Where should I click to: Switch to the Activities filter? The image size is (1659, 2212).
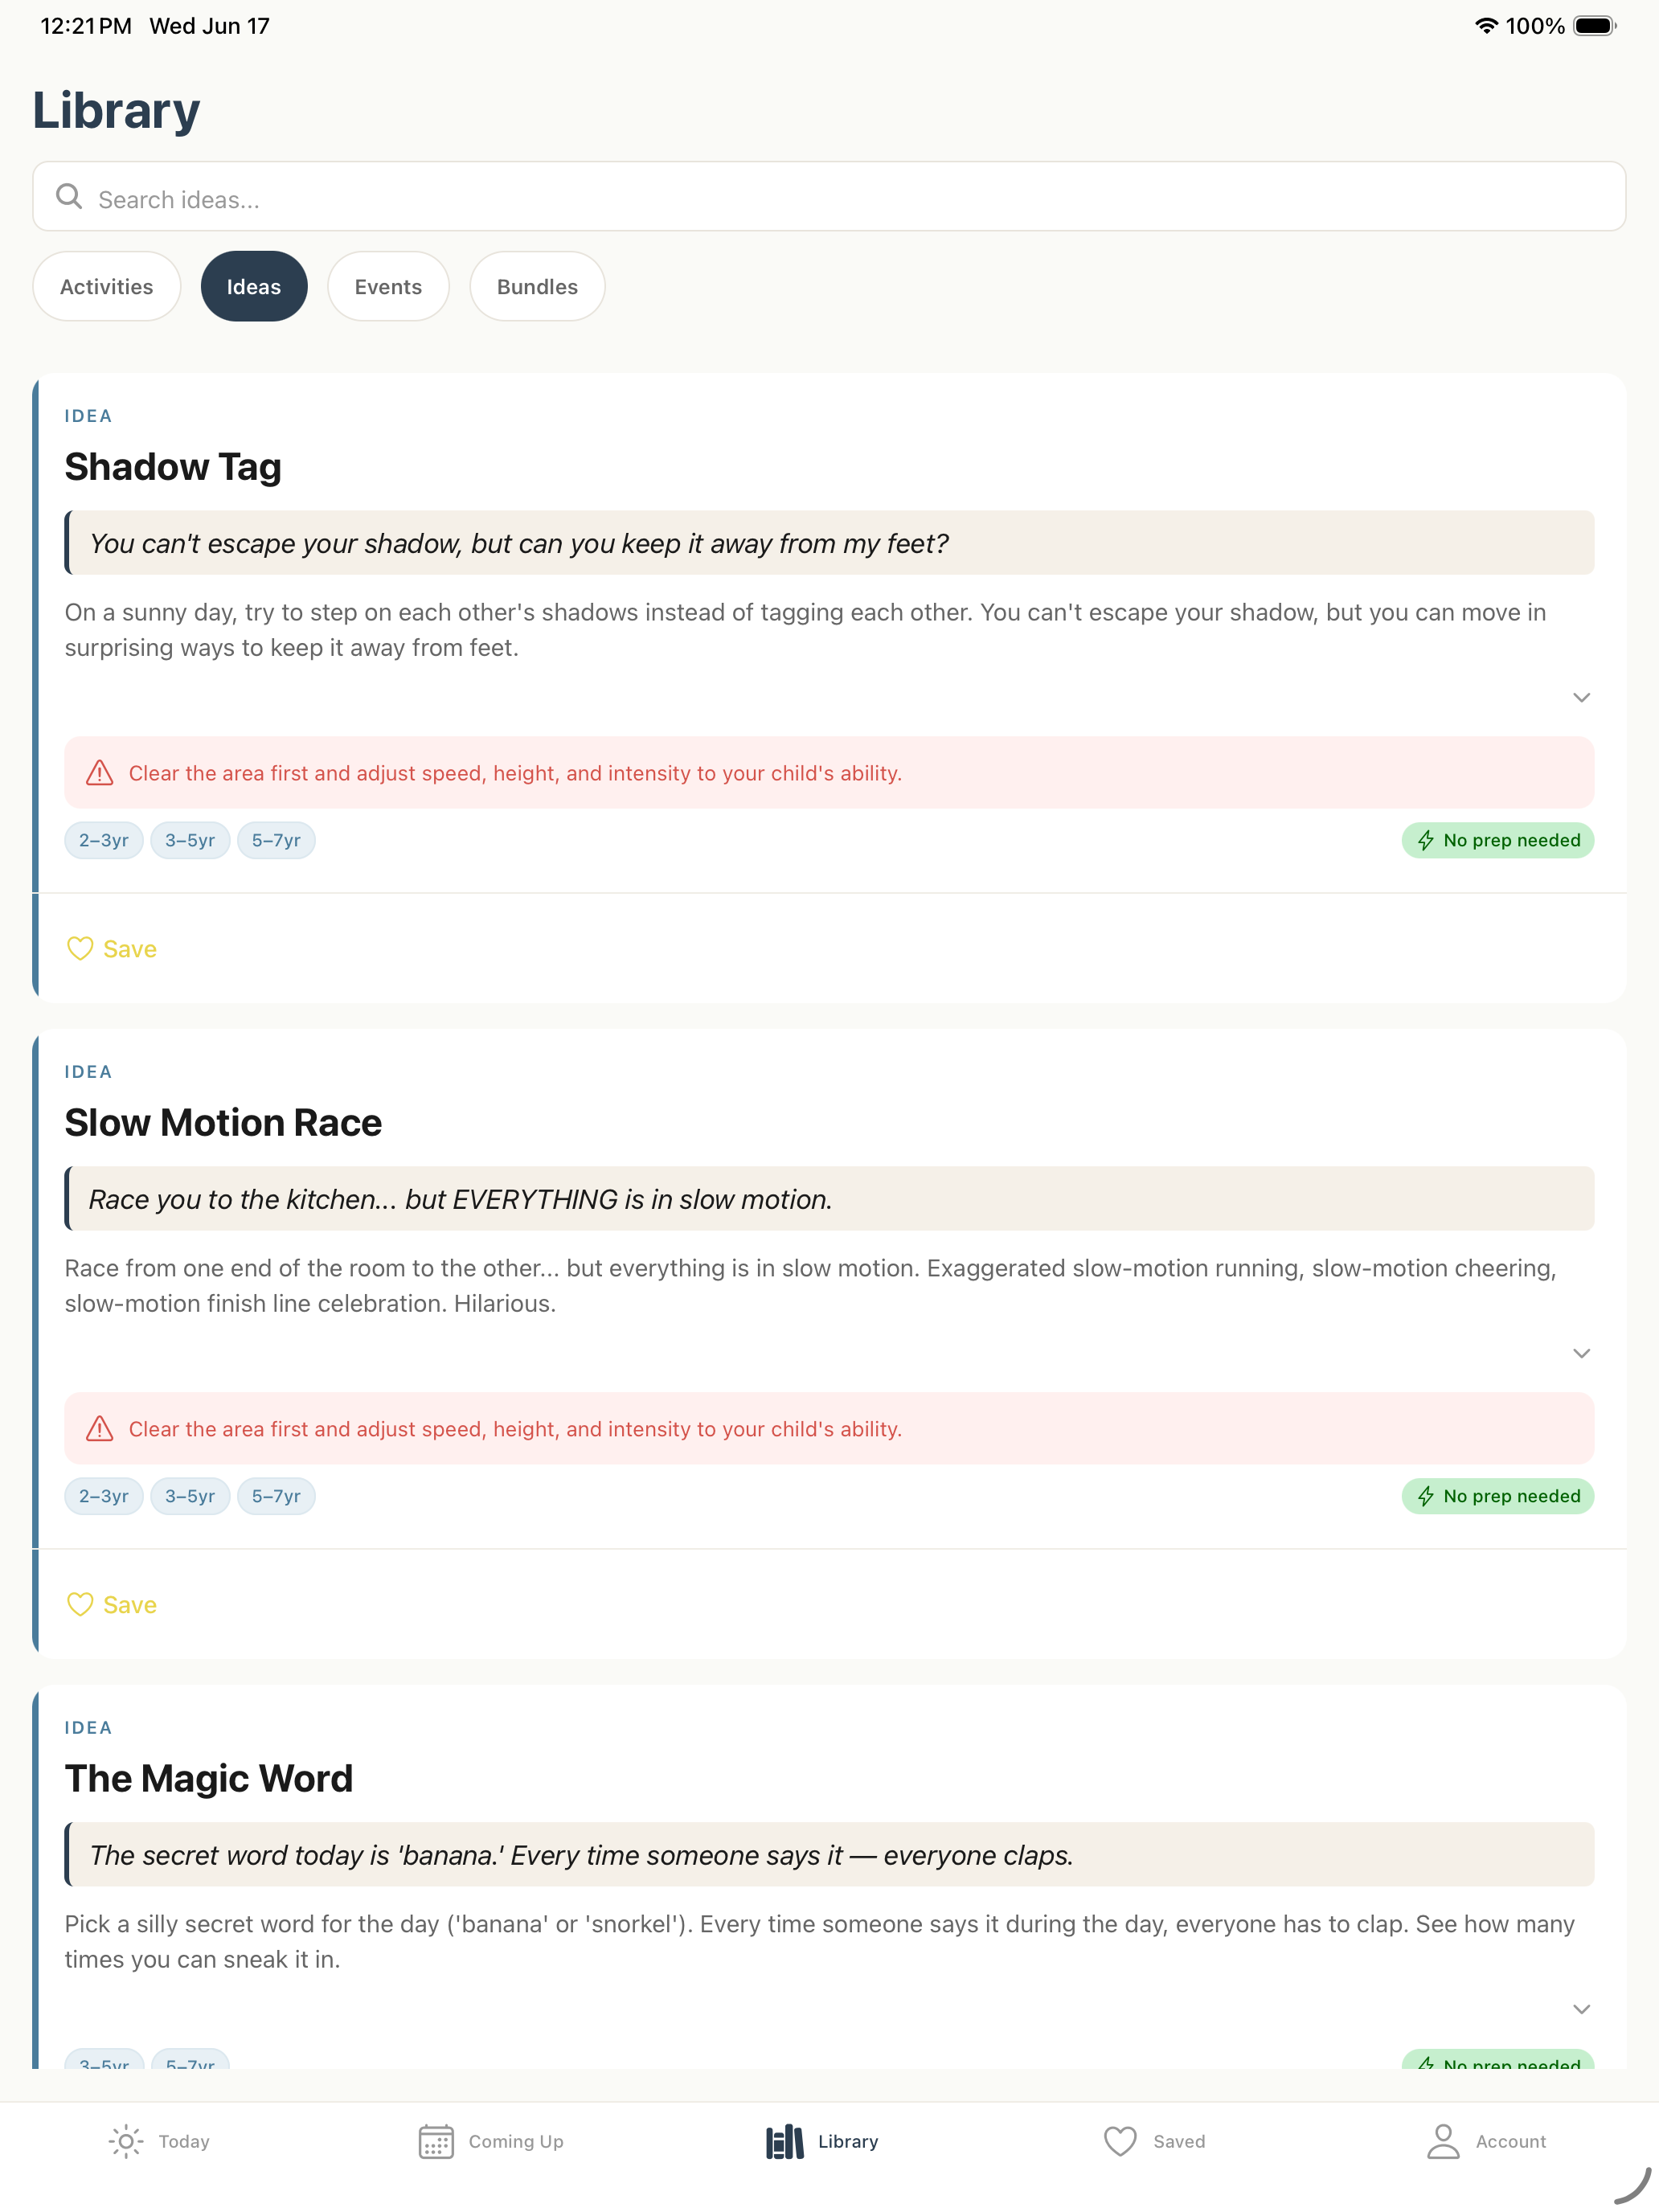(106, 287)
